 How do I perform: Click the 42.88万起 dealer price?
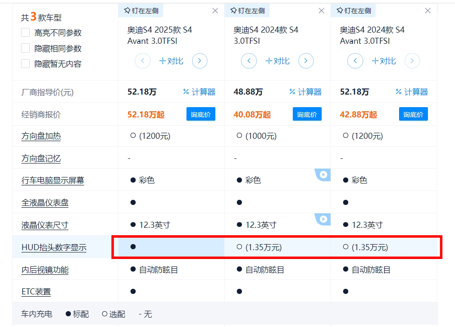[358, 115]
